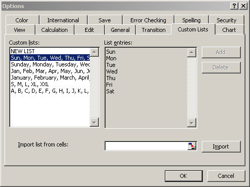Click the up arrow of List entries scrollbar

point(192,53)
